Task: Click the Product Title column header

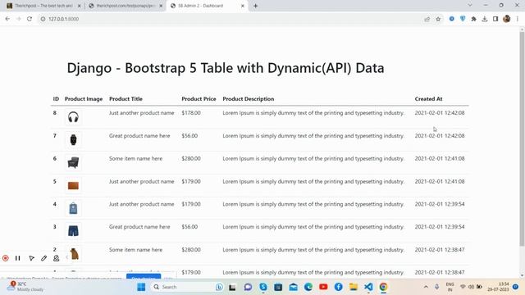Action: [x=126, y=99]
